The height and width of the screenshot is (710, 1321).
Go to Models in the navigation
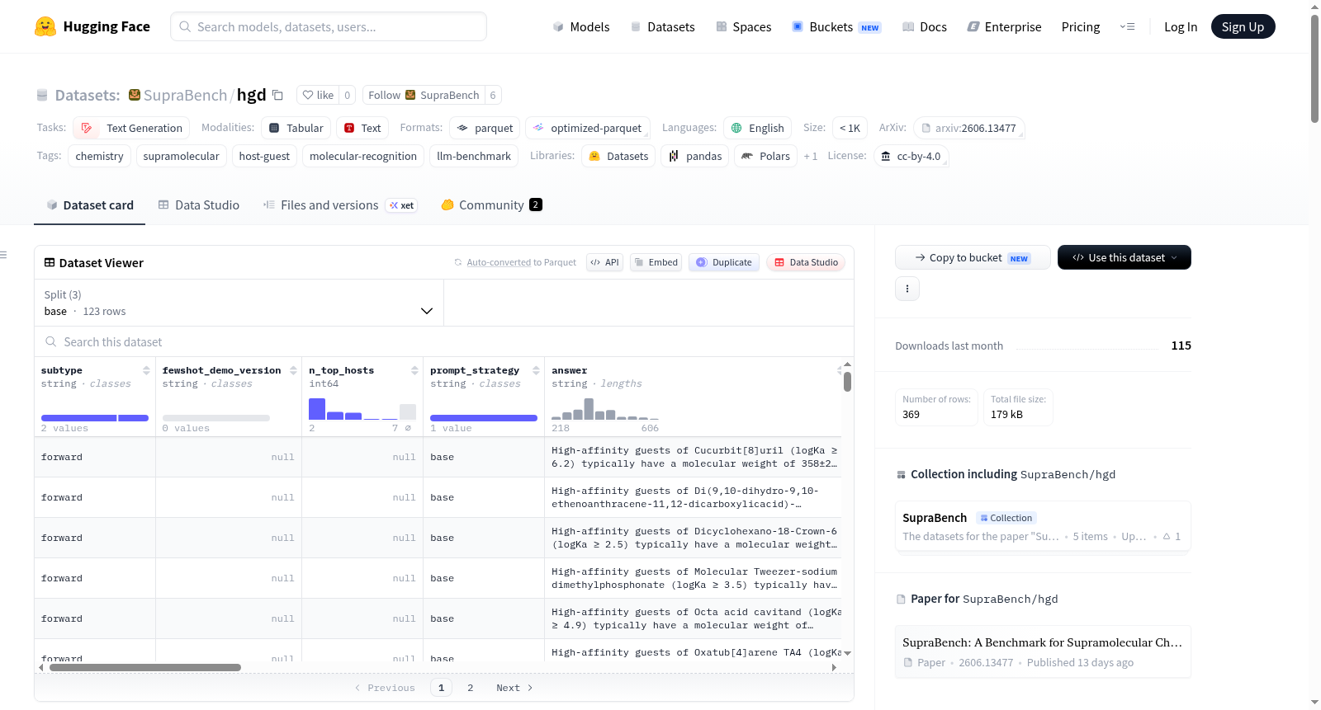[x=581, y=26]
